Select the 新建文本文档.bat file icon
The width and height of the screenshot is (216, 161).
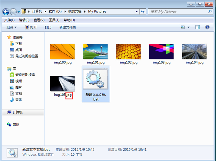(x=96, y=79)
